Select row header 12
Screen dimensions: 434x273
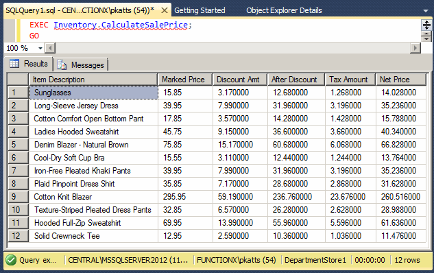(18, 236)
